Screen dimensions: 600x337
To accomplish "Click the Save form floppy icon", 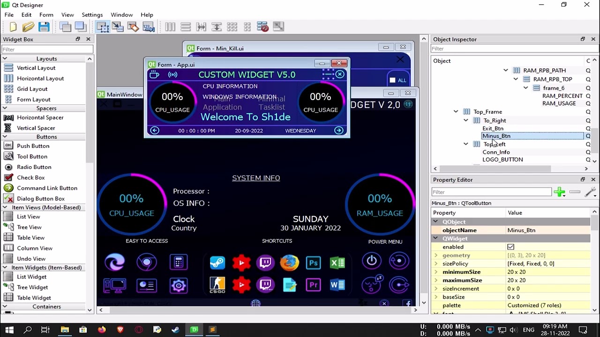I will (44, 27).
